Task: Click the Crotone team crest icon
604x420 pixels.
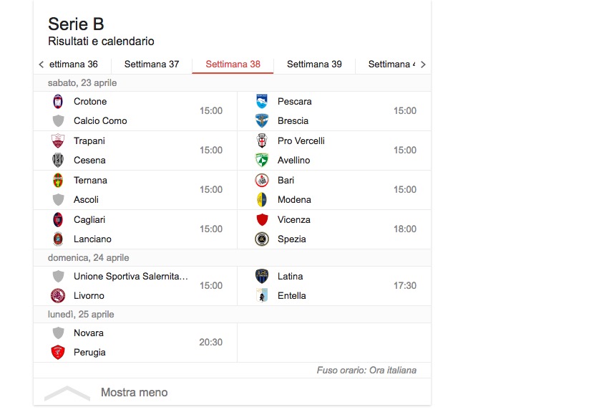Action: [x=58, y=102]
